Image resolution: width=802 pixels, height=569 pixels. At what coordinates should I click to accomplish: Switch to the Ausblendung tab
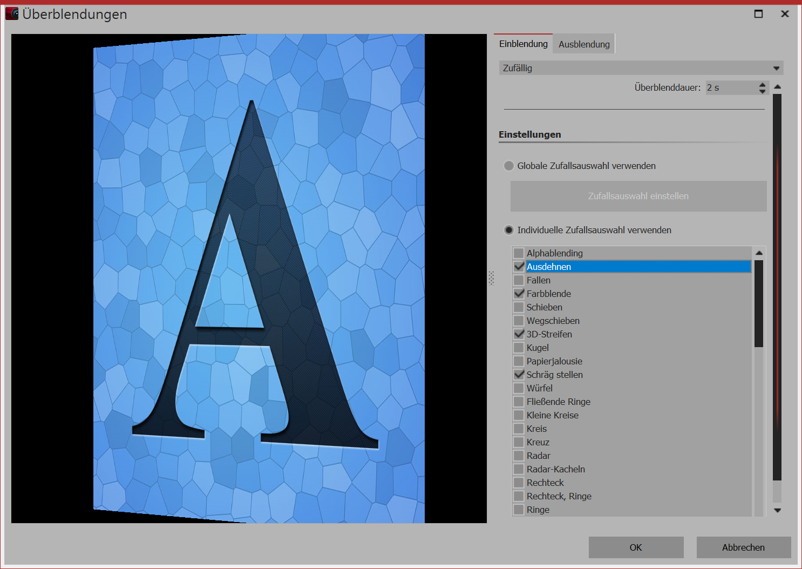point(583,44)
